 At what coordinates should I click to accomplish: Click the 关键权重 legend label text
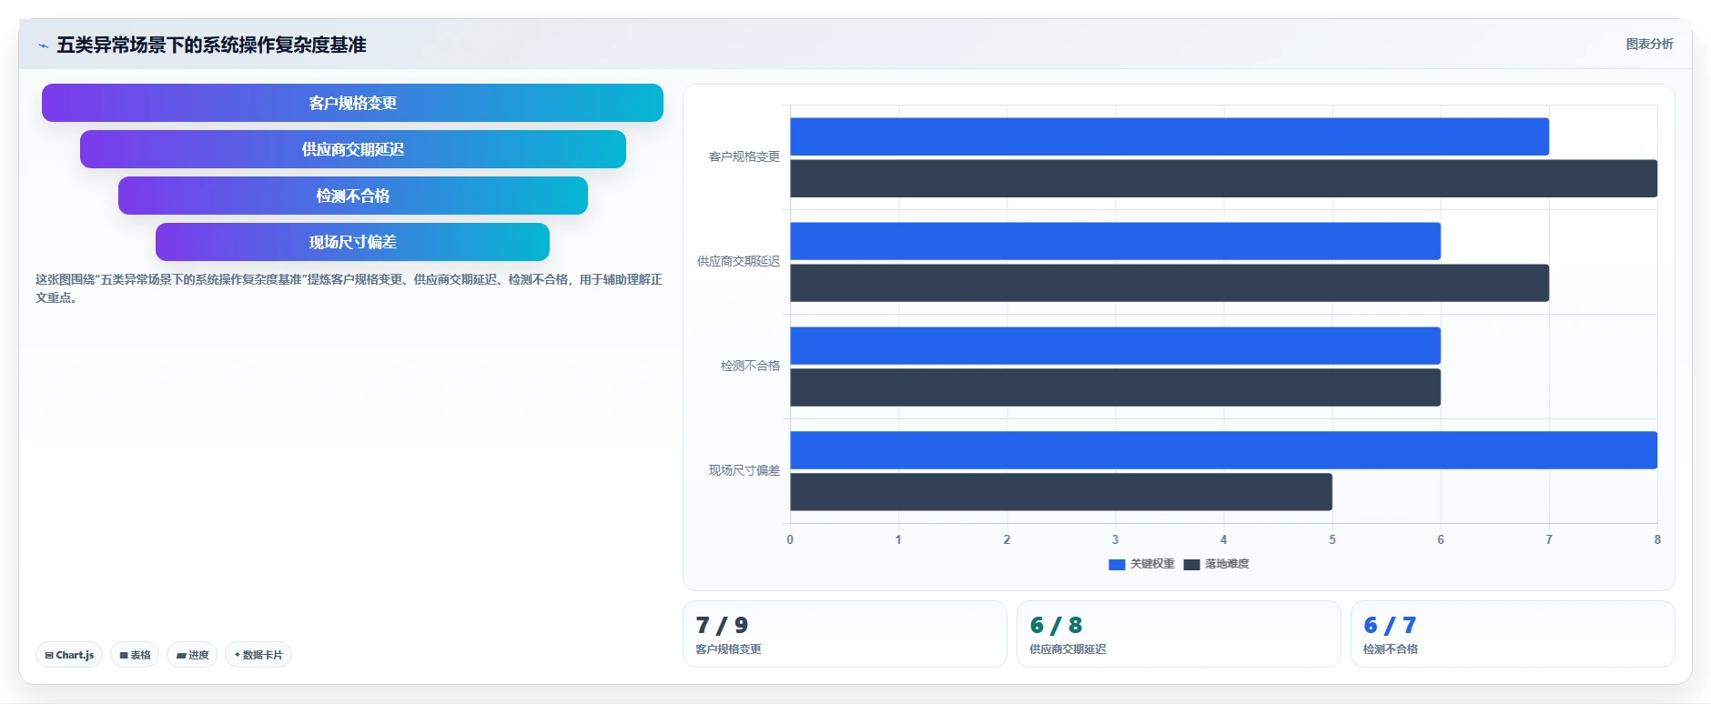click(1152, 564)
